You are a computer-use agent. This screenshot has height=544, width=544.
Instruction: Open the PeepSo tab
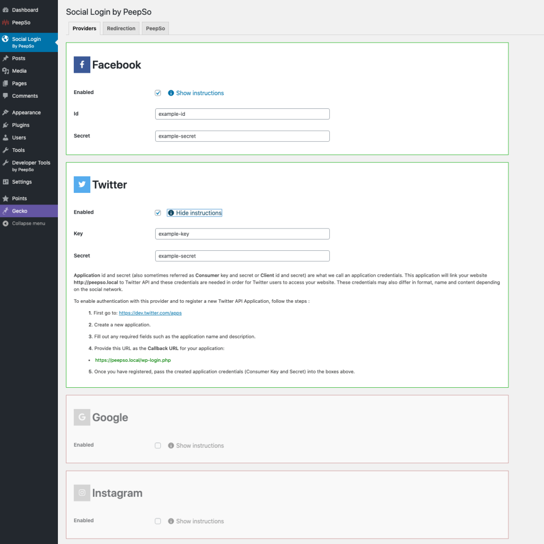[x=156, y=29]
